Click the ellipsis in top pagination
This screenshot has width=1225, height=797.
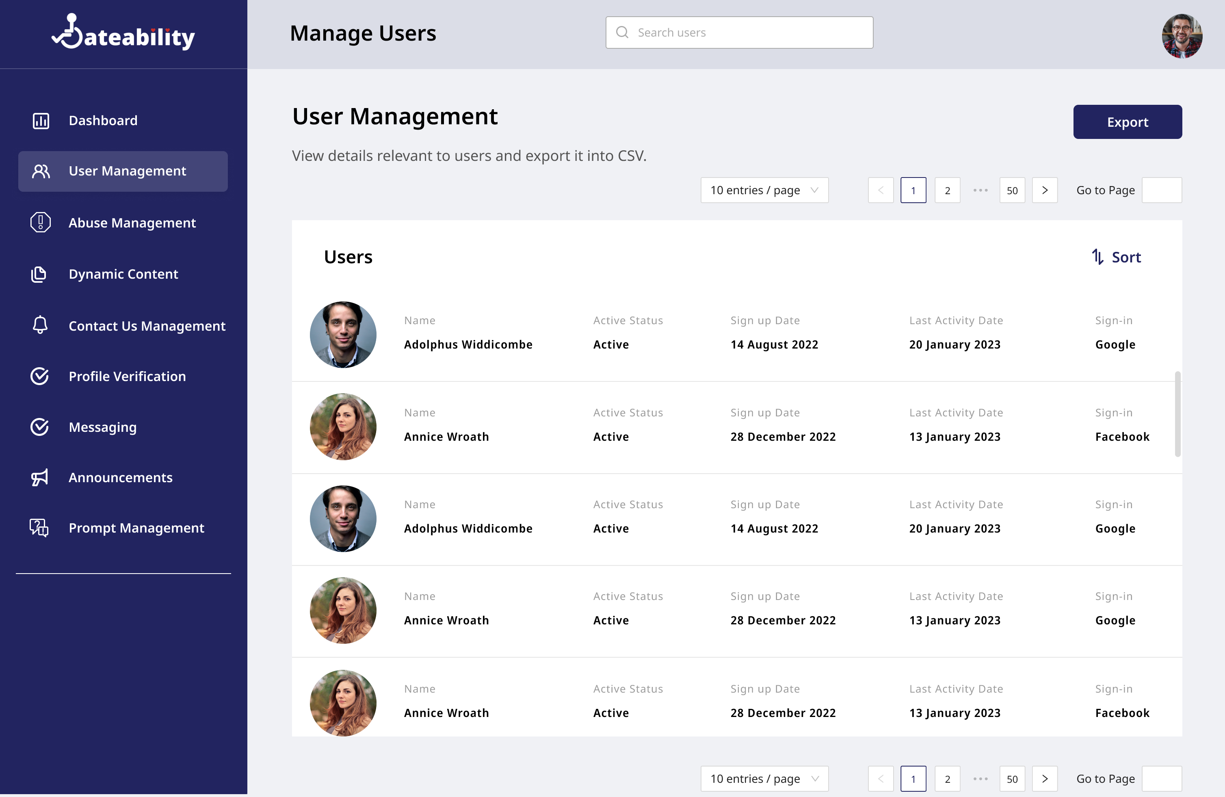click(980, 190)
